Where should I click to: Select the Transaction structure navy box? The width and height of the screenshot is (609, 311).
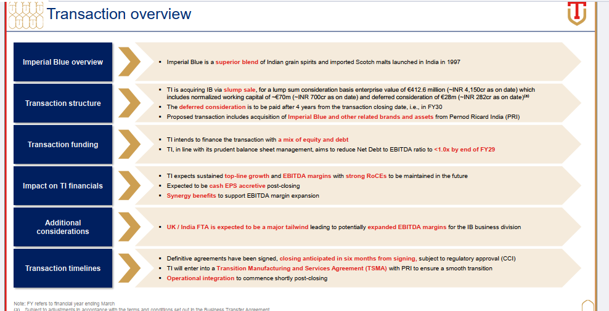coord(63,103)
